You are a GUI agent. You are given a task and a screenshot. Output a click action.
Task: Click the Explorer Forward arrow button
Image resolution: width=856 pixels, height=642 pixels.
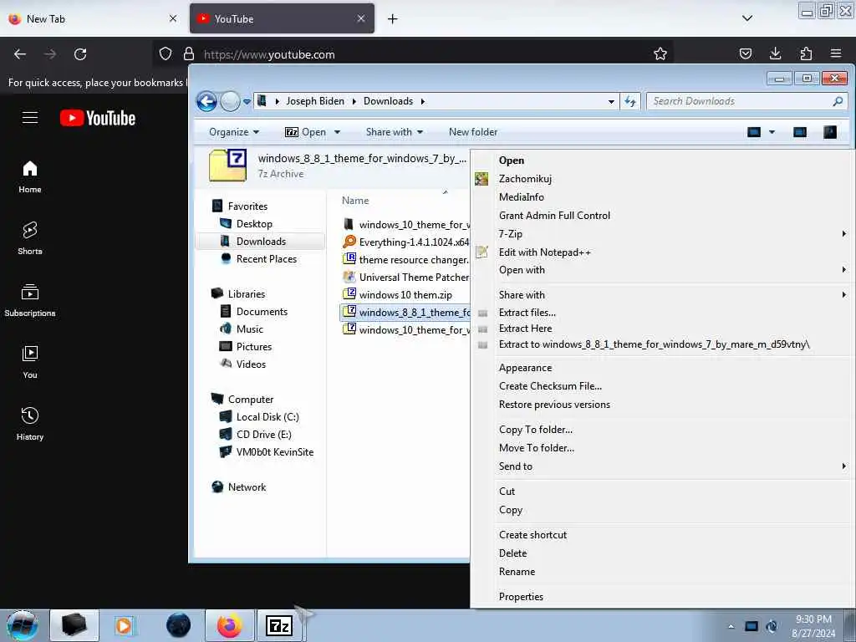tap(230, 101)
